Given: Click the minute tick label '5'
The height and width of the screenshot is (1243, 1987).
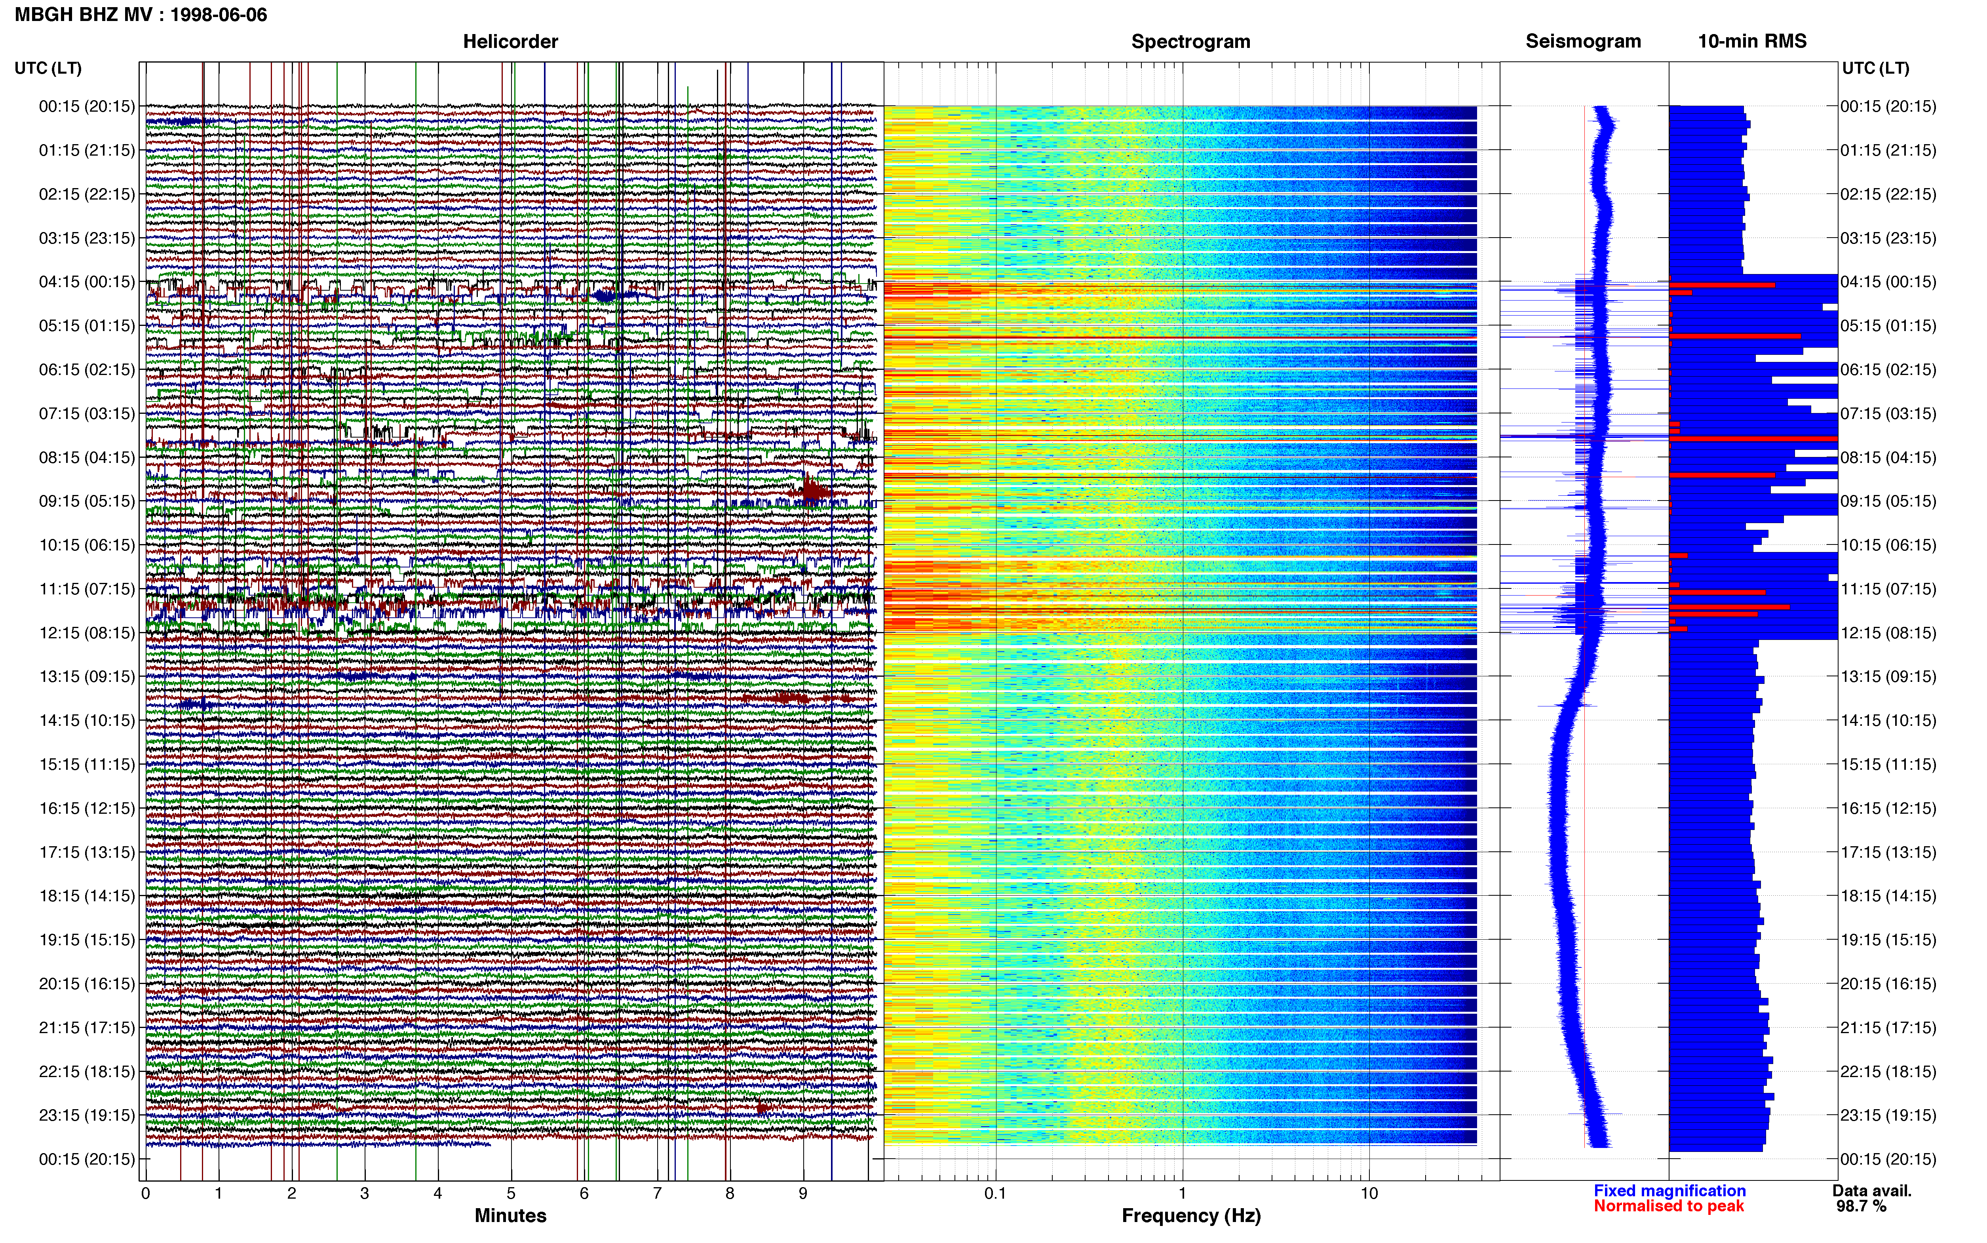Looking at the screenshot, I should (x=511, y=1194).
